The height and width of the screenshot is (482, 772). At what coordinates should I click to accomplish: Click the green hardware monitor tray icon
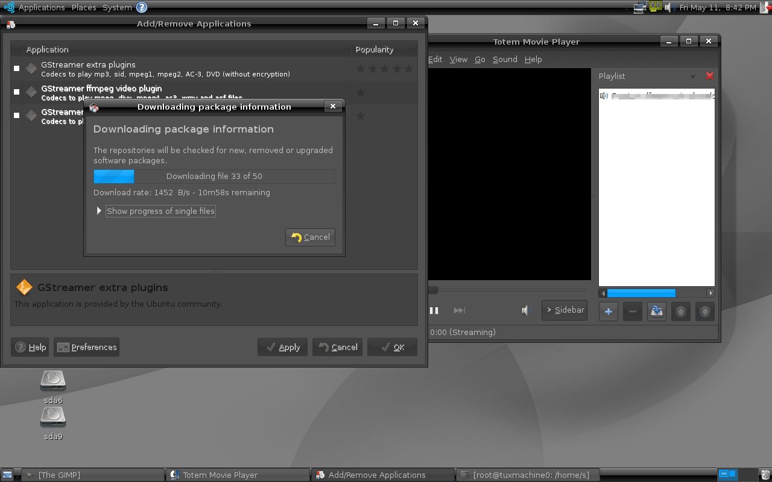(x=656, y=7)
